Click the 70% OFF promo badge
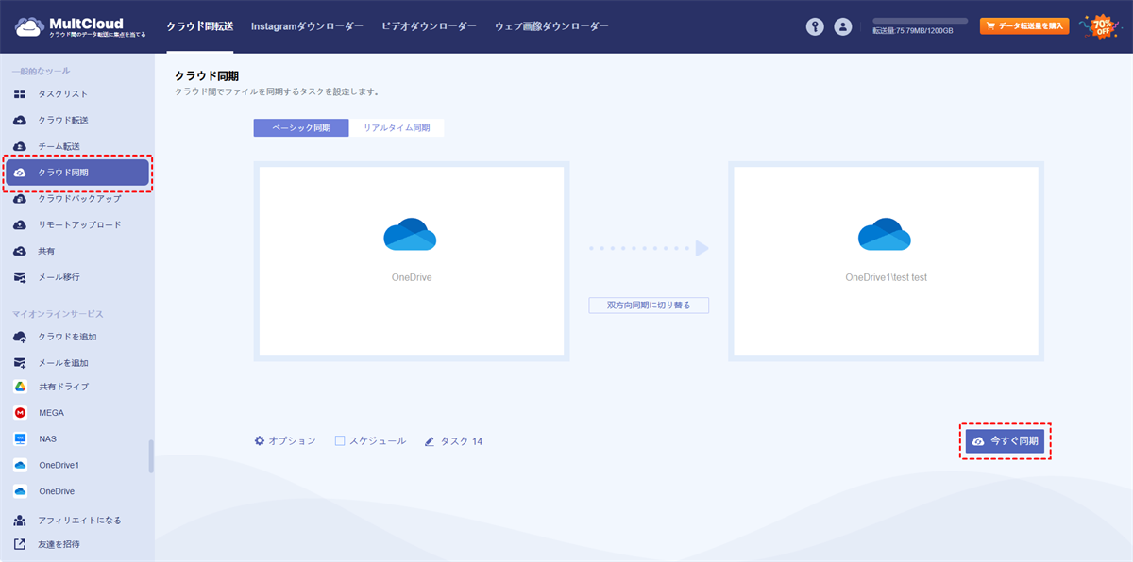The image size is (1133, 562). (x=1101, y=26)
